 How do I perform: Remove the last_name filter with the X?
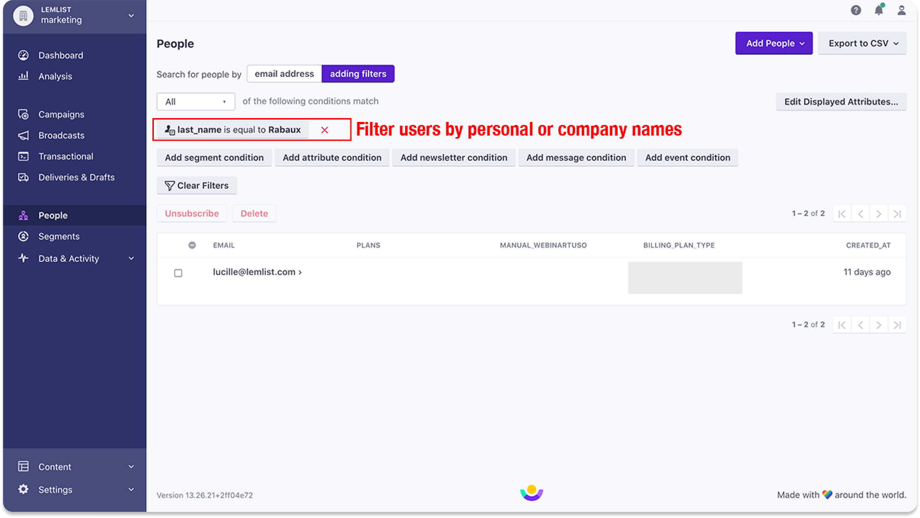point(325,130)
